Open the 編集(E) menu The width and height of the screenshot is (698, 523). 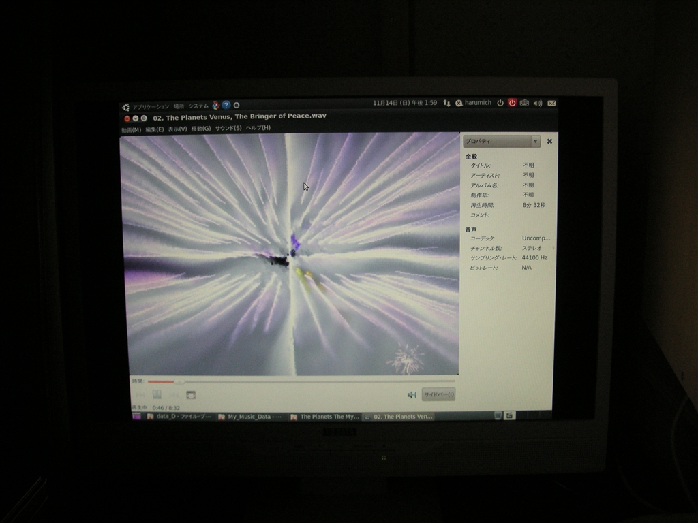[155, 129]
